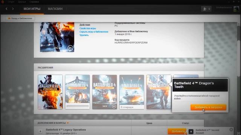Click the Добавить в загрузки button

pyautogui.click(x=208, y=107)
